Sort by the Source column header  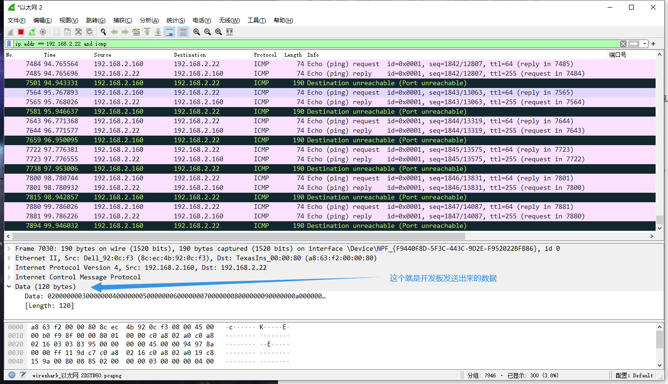click(x=132, y=55)
